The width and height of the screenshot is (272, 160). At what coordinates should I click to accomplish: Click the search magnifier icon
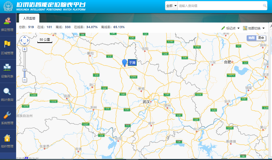(x=265, y=6)
